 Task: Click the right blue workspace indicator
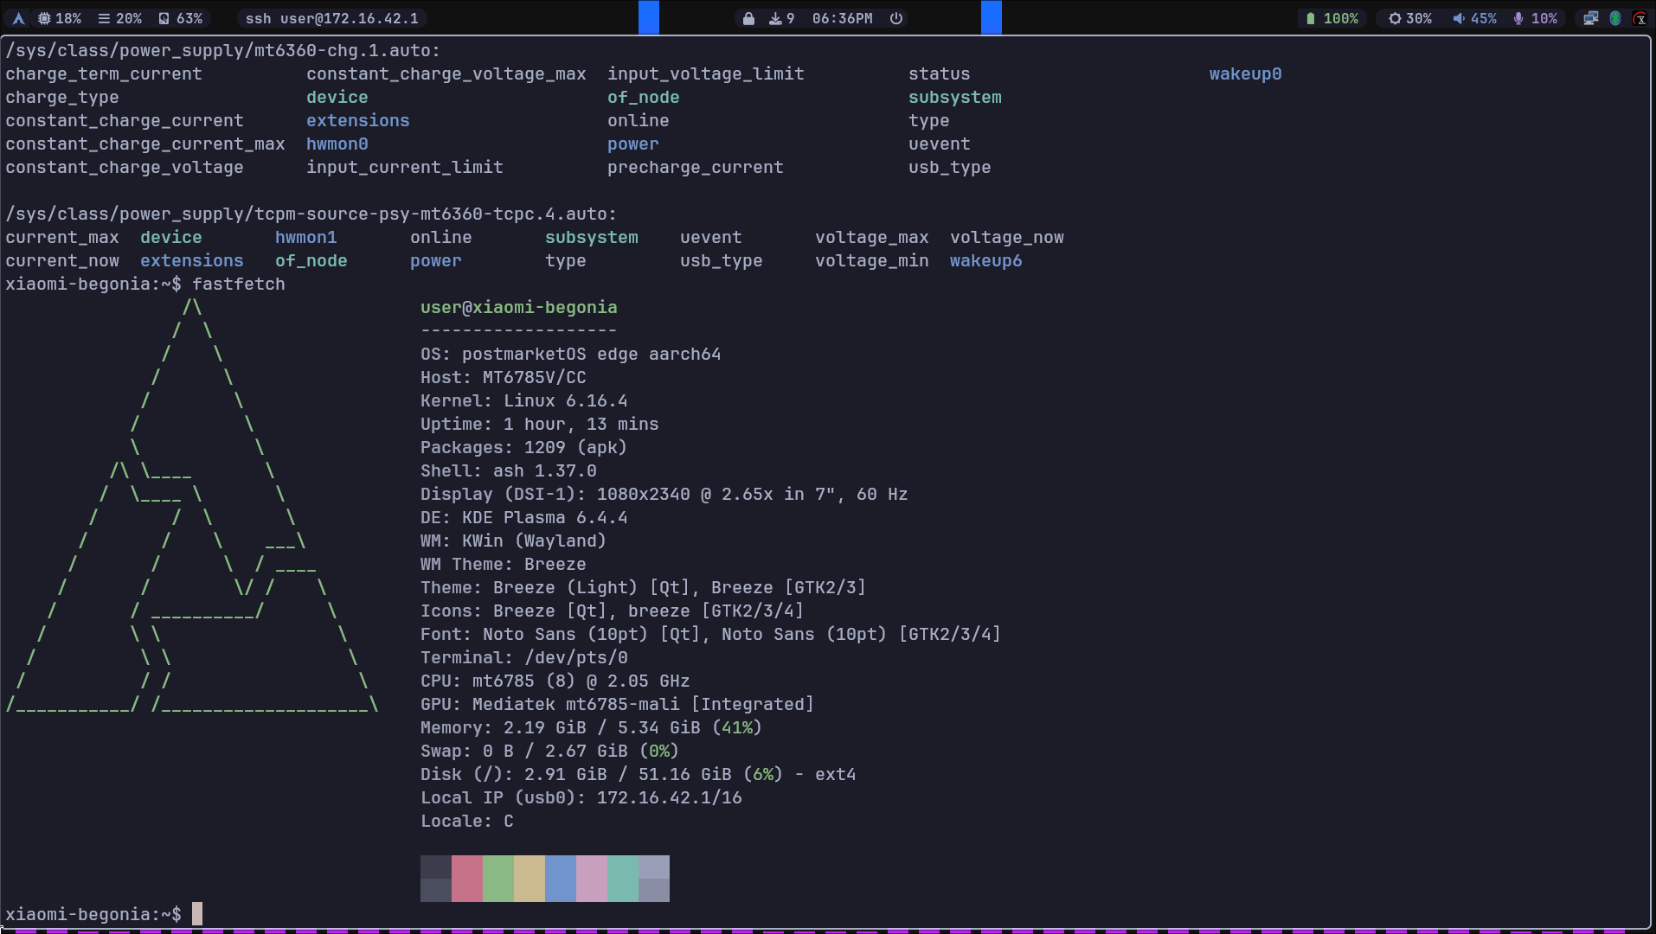(x=992, y=17)
